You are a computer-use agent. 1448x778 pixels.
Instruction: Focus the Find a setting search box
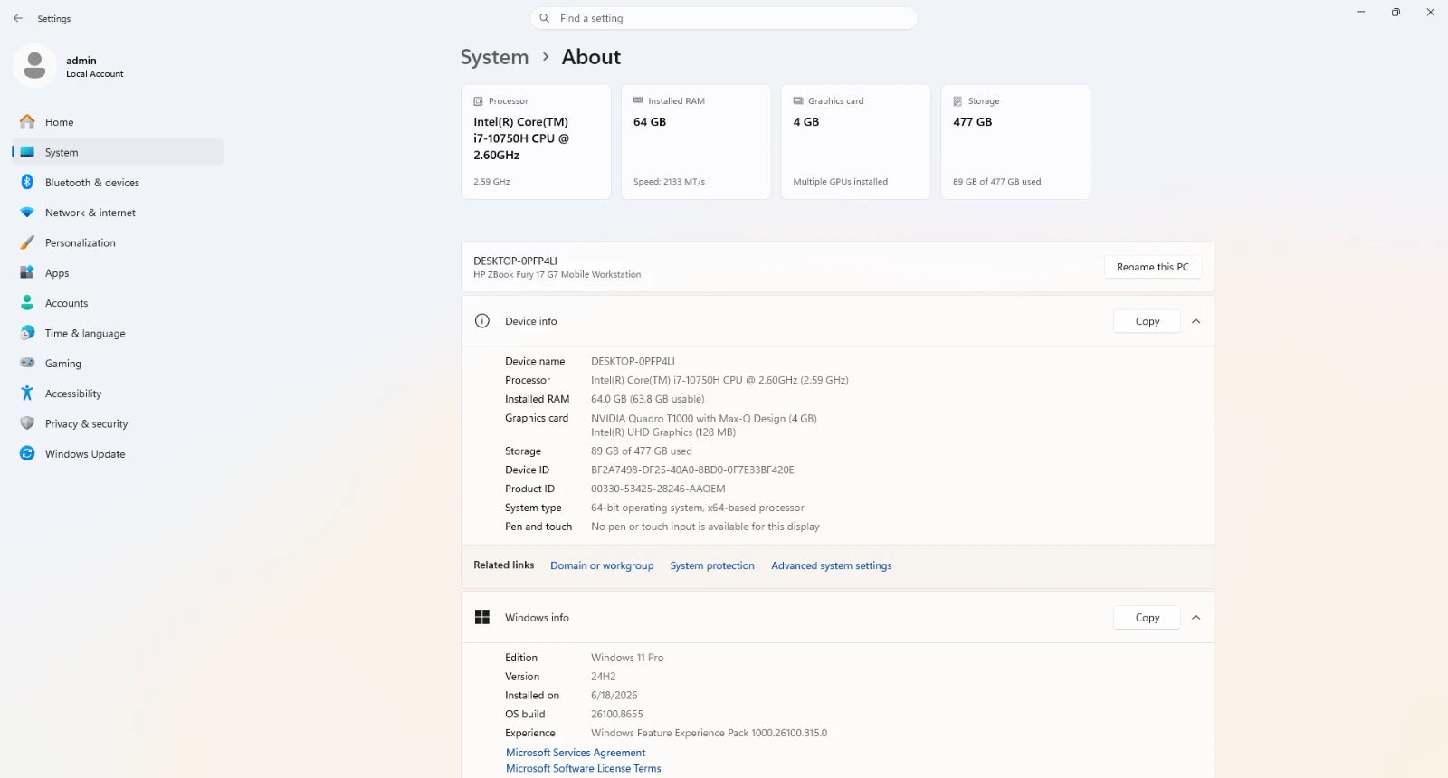[724, 18]
